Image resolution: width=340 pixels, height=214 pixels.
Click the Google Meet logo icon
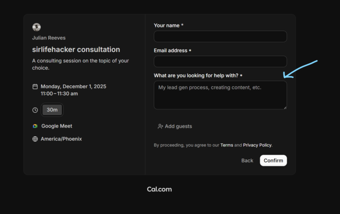click(x=35, y=126)
